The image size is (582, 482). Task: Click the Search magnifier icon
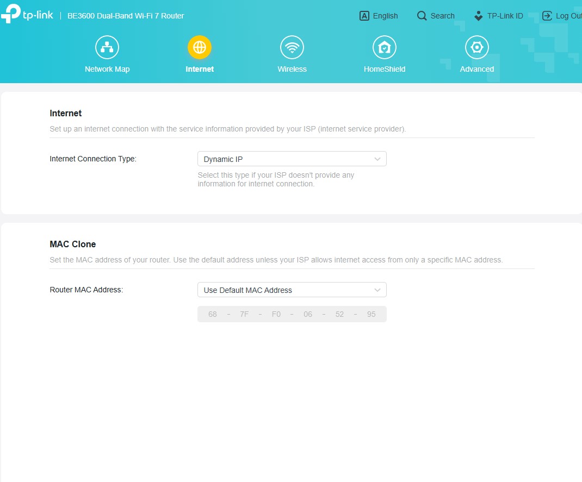coord(422,16)
